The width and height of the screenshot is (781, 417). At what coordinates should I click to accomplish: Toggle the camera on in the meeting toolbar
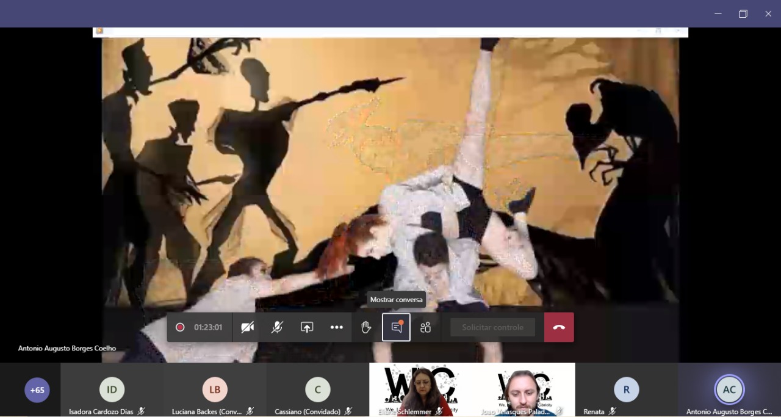tap(247, 327)
